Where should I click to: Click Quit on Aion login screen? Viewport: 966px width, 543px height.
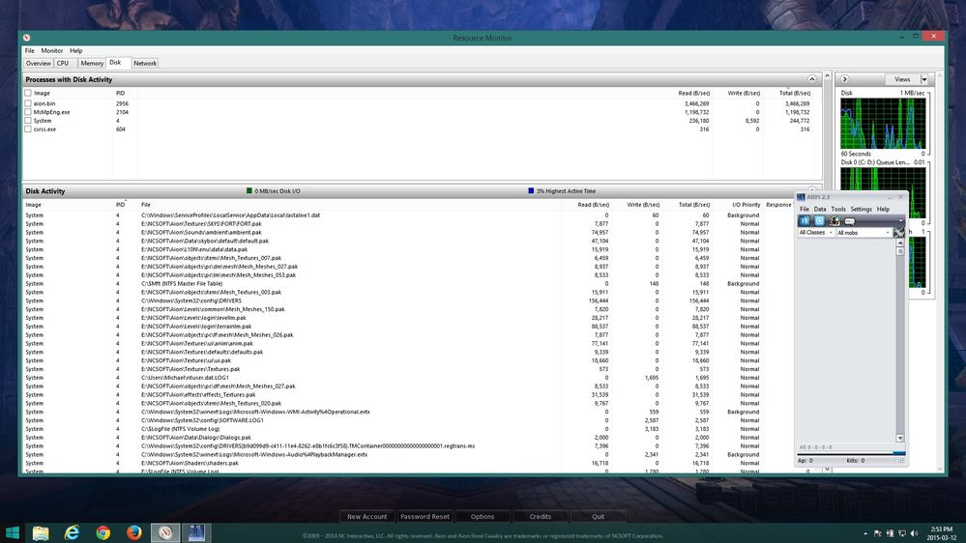click(599, 517)
